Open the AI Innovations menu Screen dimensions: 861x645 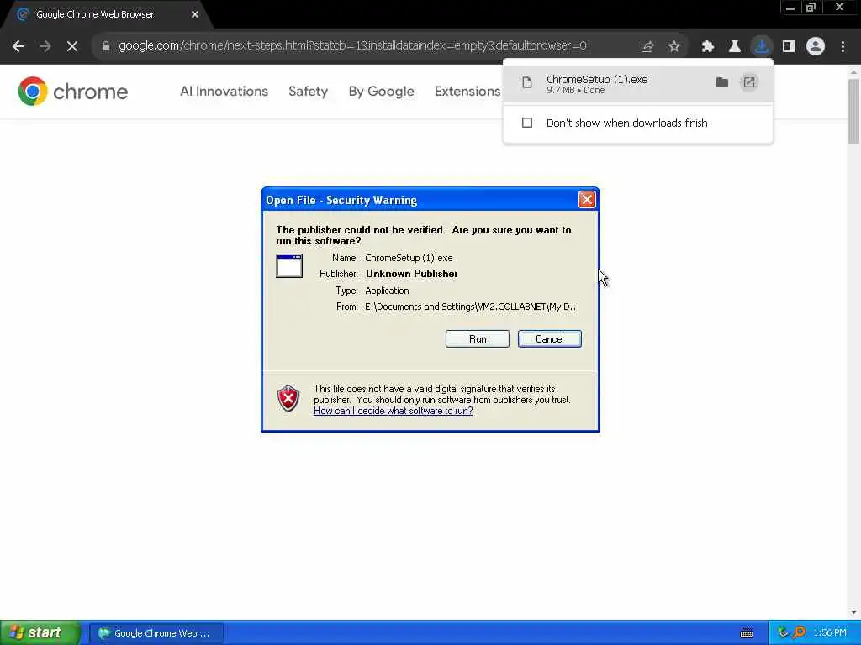(x=224, y=91)
